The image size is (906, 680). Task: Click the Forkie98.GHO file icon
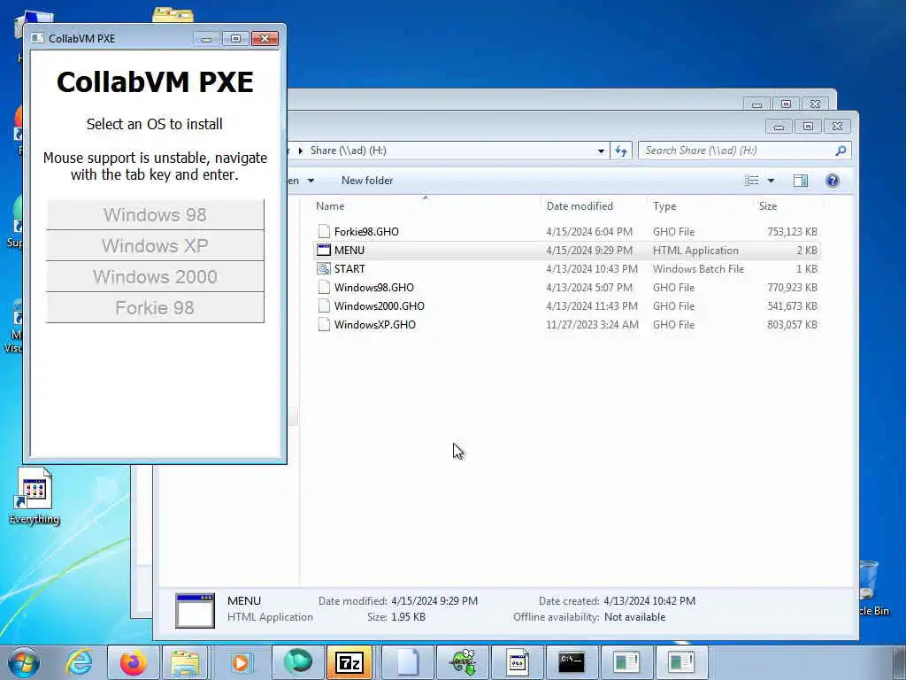click(324, 231)
